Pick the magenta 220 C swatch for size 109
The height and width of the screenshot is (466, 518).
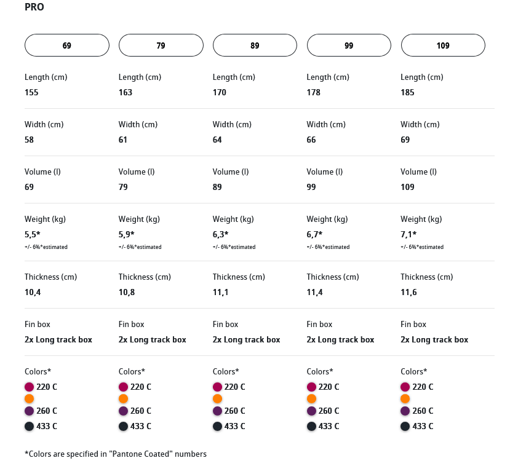coord(405,387)
